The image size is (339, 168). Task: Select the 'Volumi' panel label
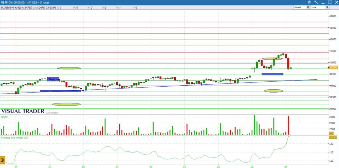click(4, 117)
